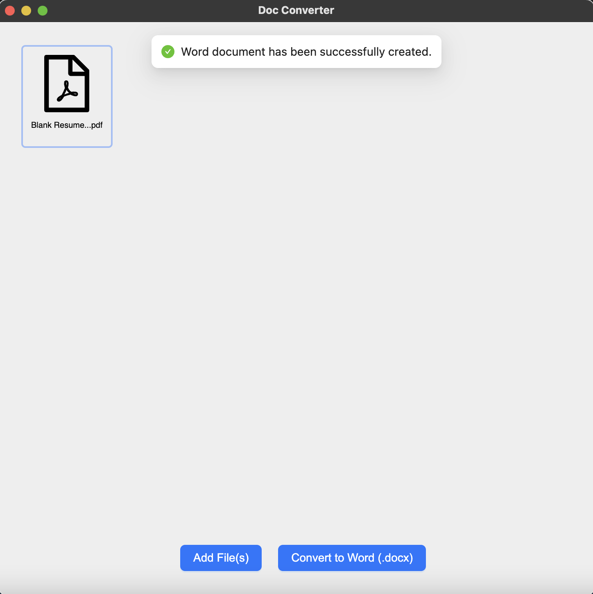Click the Blank Resume...pdf filename label
This screenshot has height=594, width=593.
66,125
